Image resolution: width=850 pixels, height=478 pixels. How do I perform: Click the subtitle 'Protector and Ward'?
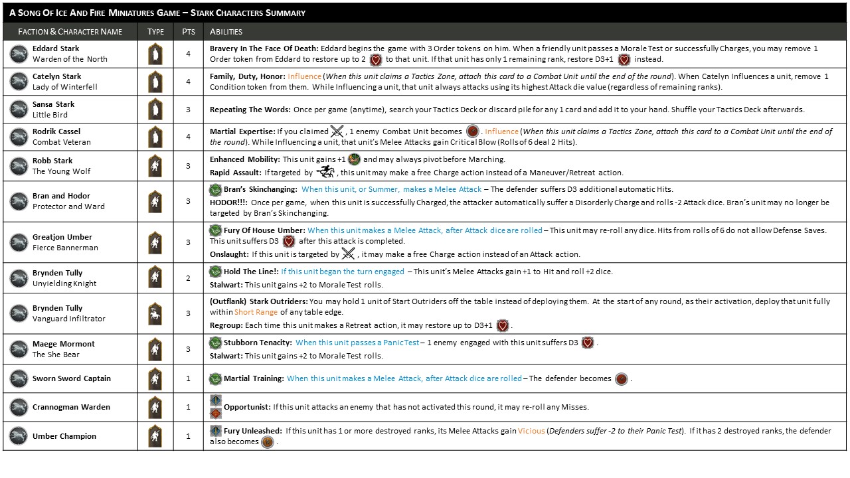(68, 206)
